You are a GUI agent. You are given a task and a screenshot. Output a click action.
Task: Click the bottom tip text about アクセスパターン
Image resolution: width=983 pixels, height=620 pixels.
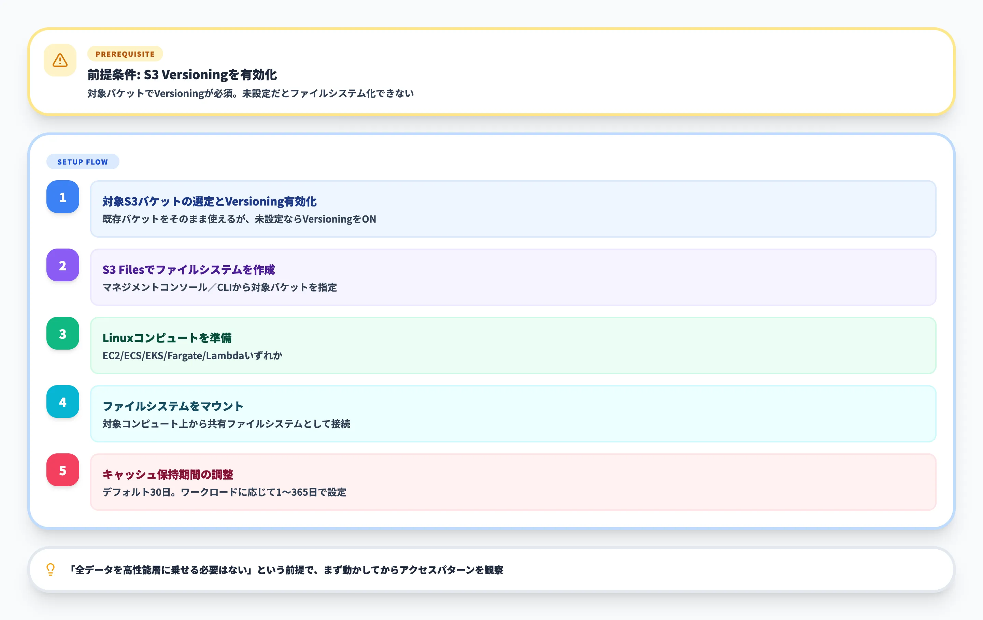[x=287, y=569]
